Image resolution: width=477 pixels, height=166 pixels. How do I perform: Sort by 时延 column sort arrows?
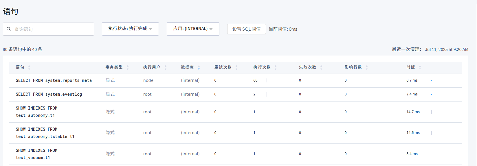point(420,67)
